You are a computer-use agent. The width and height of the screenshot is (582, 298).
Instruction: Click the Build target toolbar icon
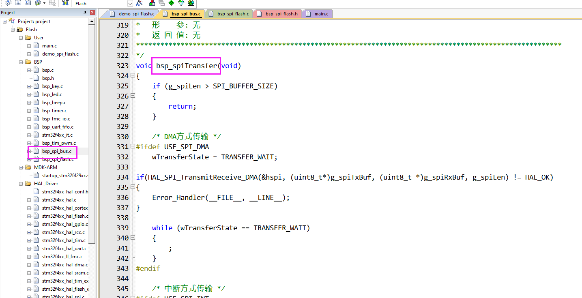coord(18,3)
